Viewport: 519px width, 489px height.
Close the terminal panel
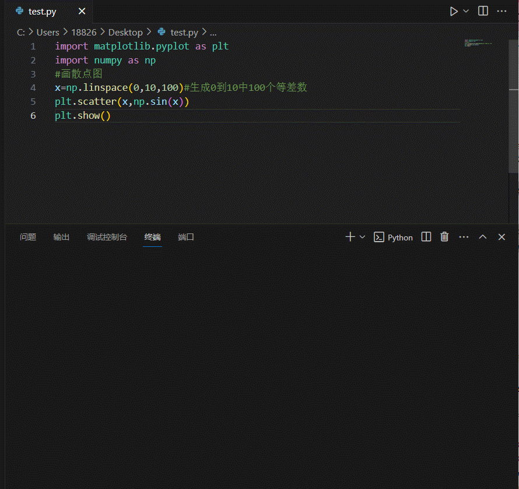point(502,237)
